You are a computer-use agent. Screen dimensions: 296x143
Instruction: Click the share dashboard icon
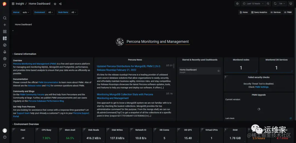point(60,4)
